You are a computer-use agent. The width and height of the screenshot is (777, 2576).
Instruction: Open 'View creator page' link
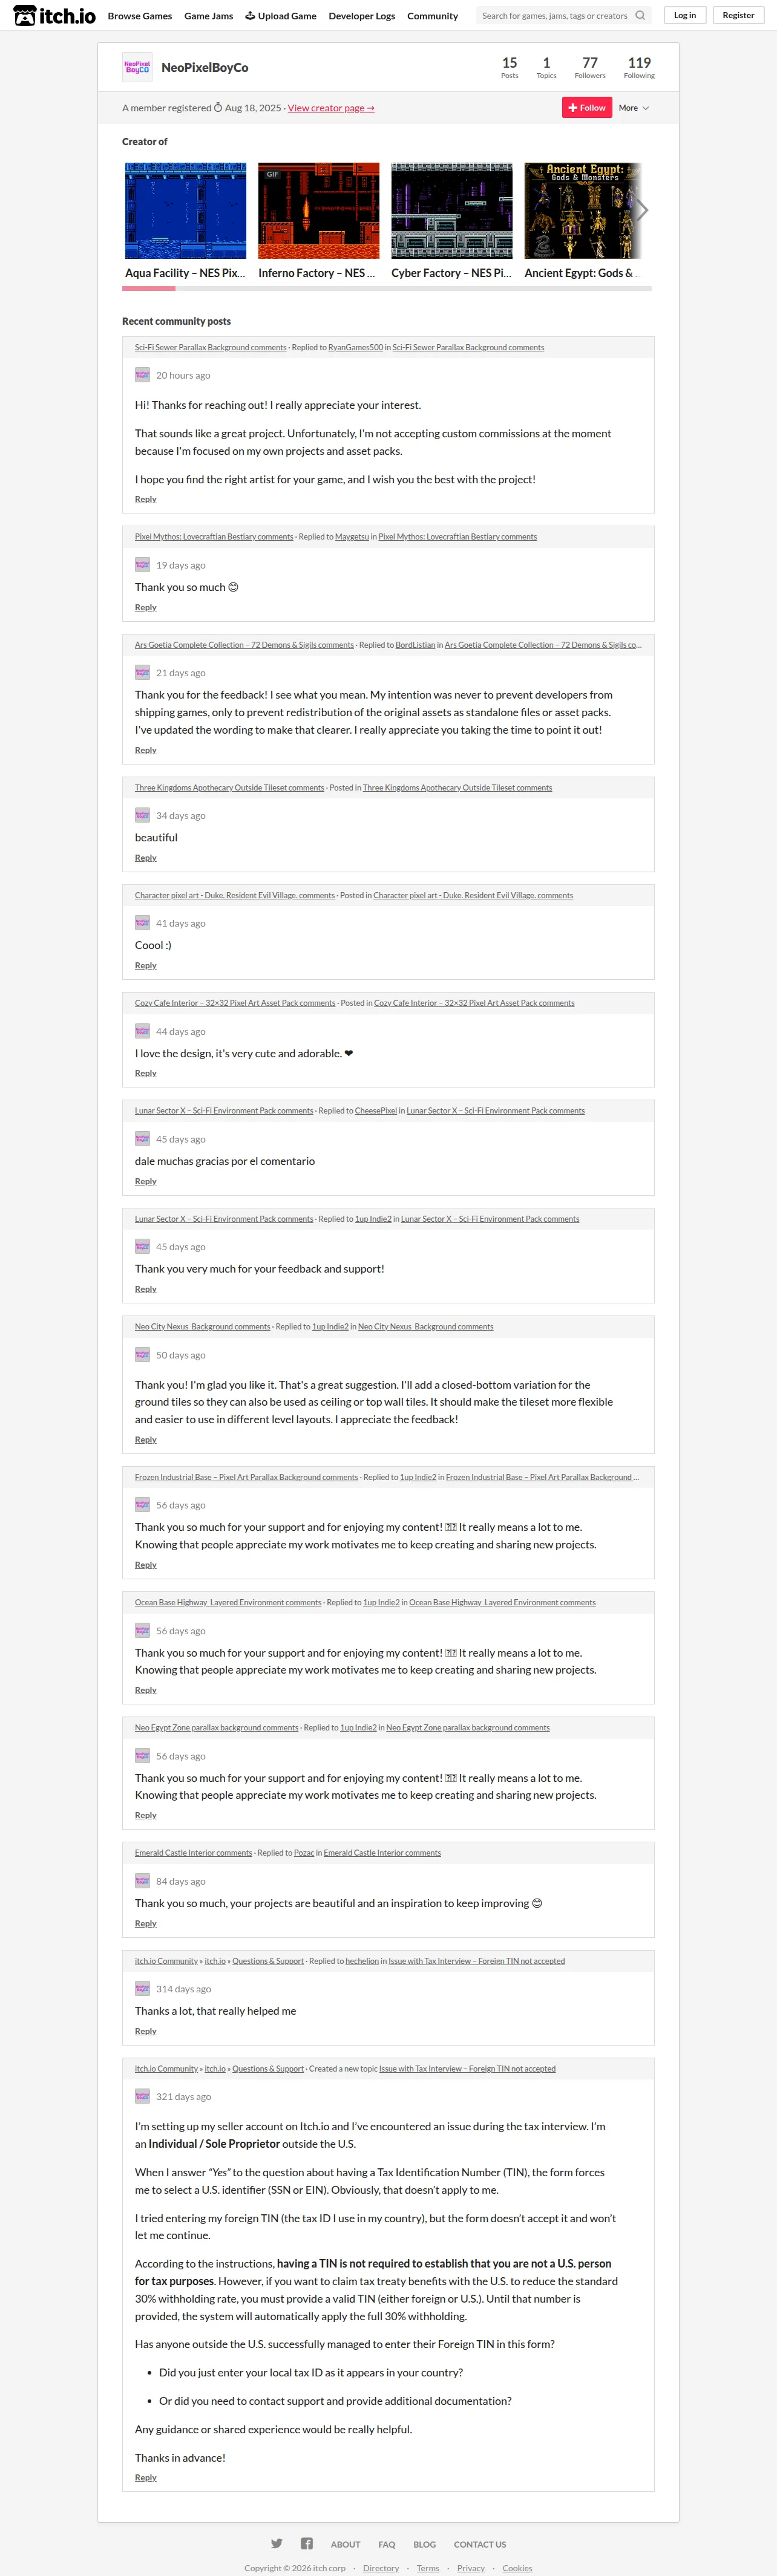[331, 108]
